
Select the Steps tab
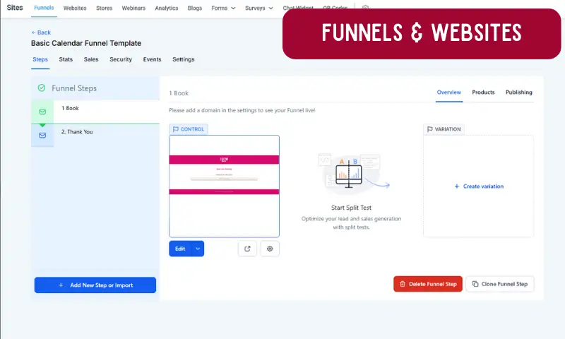pyautogui.click(x=40, y=59)
